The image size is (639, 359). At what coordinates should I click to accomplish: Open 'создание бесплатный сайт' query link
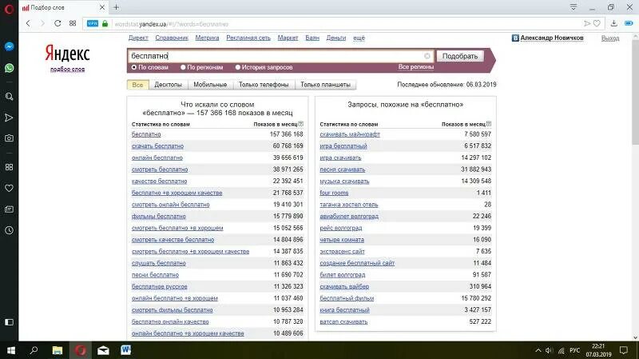(x=357, y=263)
